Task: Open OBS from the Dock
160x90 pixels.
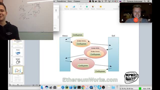Action: tap(103, 87)
